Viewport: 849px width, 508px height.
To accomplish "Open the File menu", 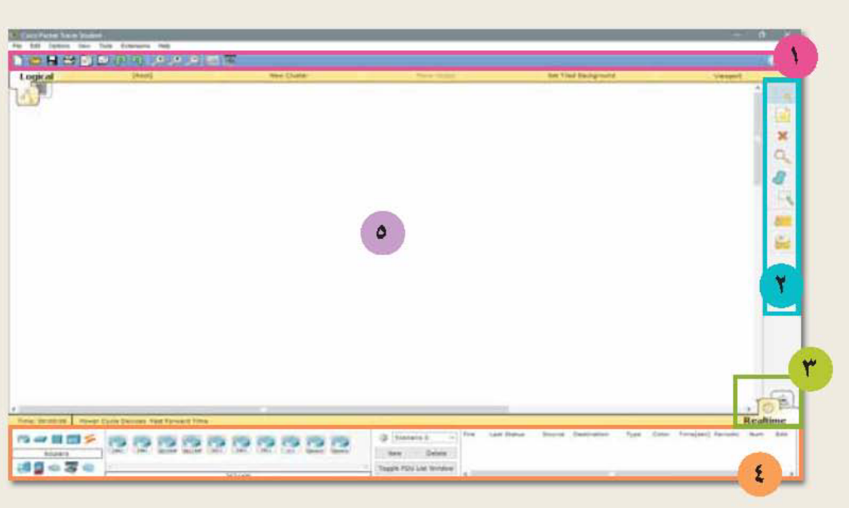I will 17,46.
